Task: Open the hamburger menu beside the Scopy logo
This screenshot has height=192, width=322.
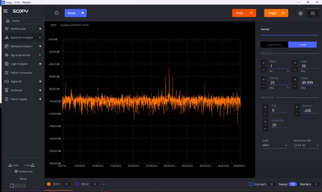Action: coord(5,11)
